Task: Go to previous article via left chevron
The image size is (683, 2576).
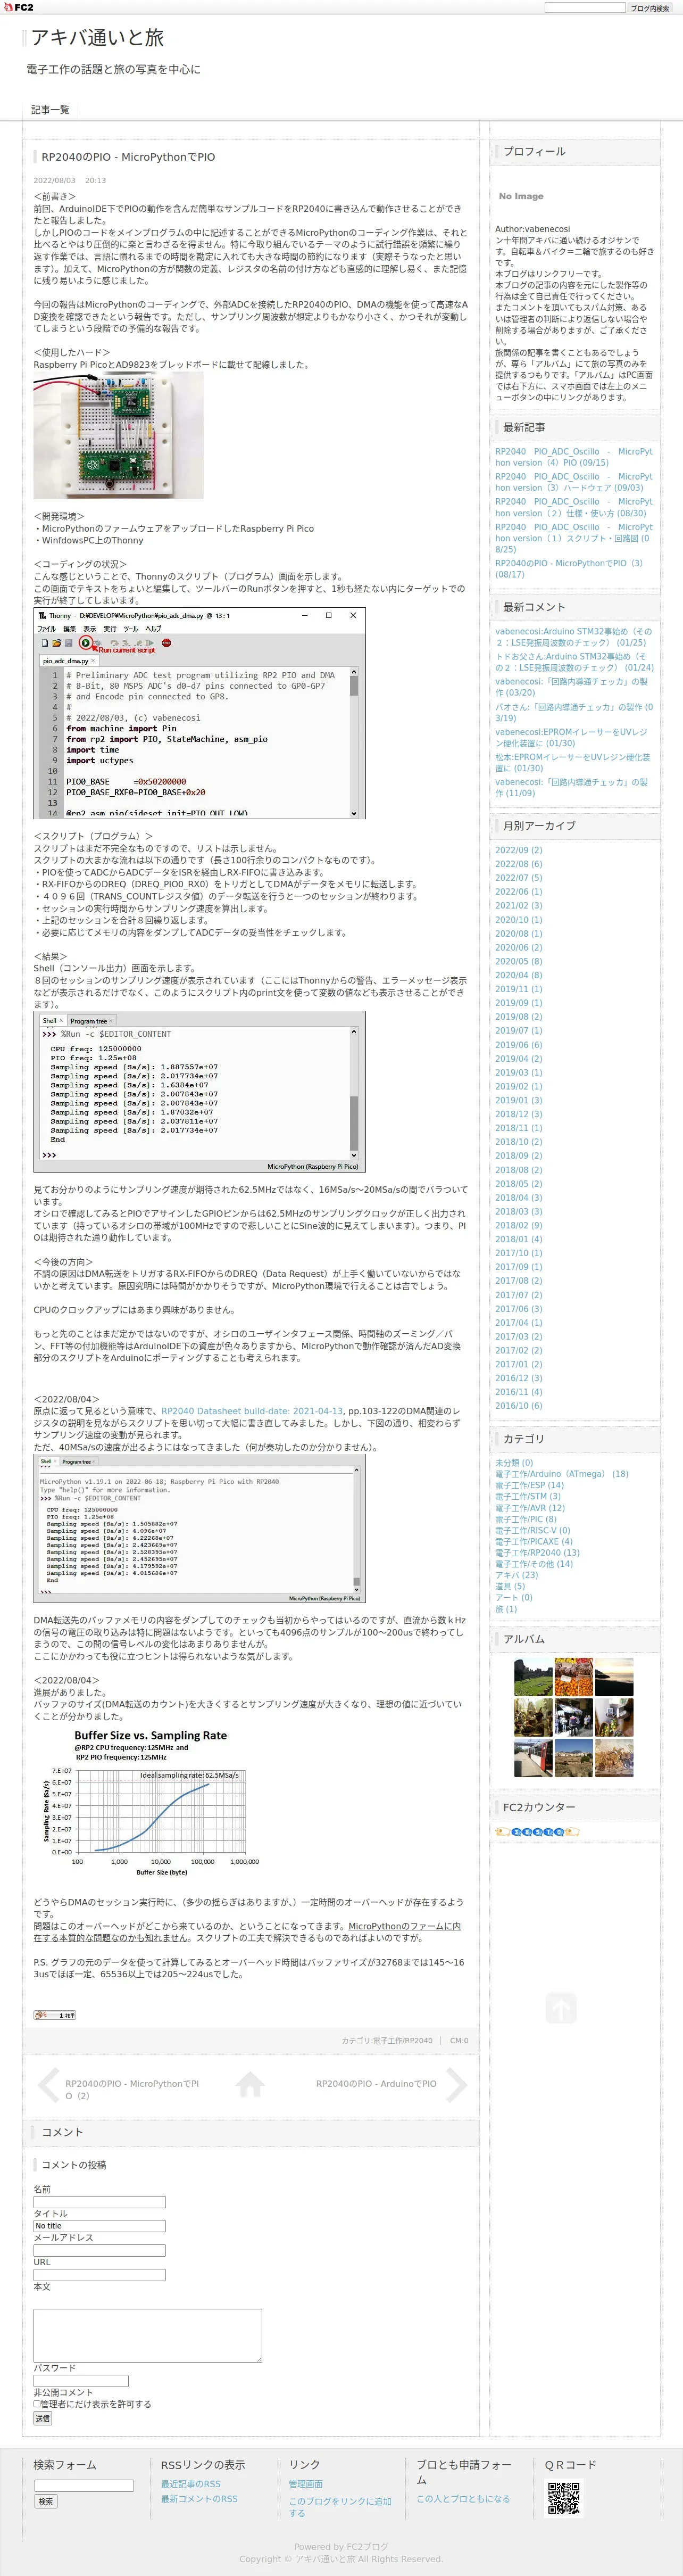Action: pyautogui.click(x=48, y=2085)
